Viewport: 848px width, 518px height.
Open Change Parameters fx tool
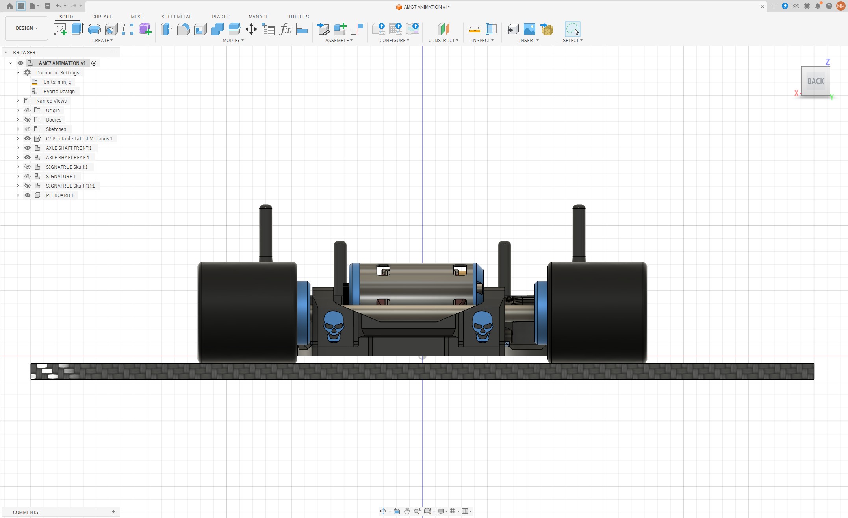coord(285,29)
